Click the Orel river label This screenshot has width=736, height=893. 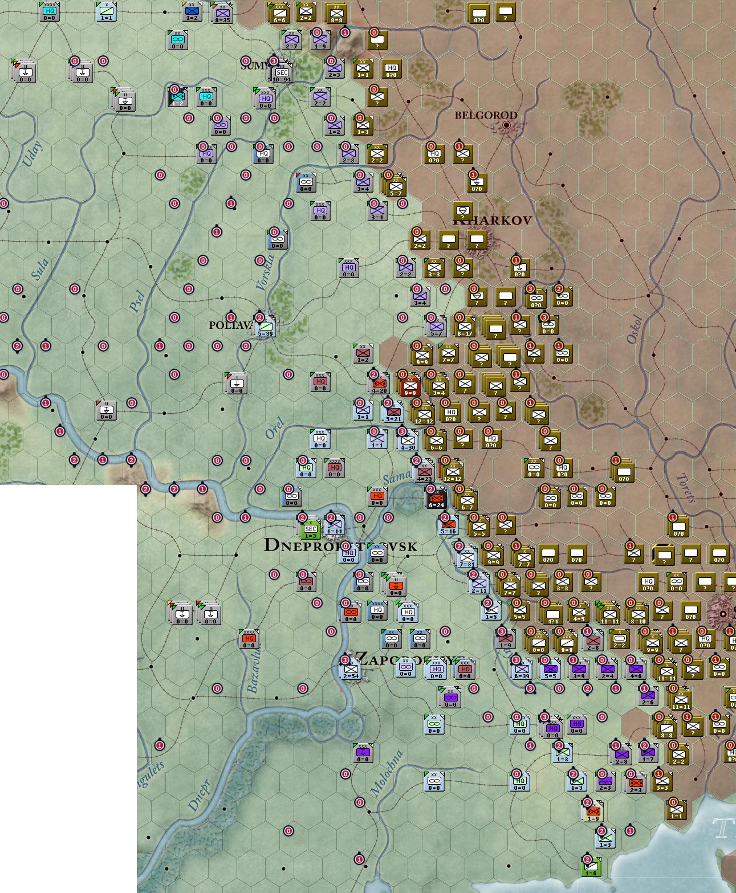pyautogui.click(x=274, y=429)
